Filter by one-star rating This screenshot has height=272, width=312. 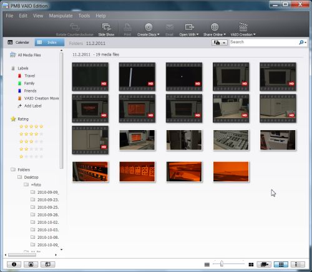[x=31, y=156]
